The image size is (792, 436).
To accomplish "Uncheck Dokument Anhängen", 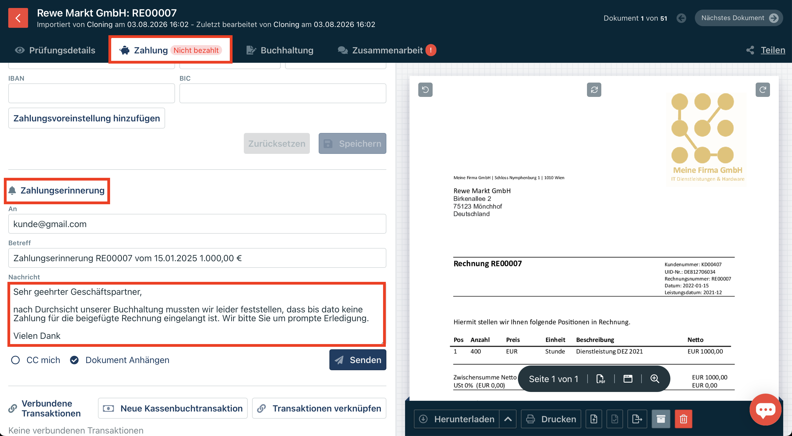I will 74,360.
